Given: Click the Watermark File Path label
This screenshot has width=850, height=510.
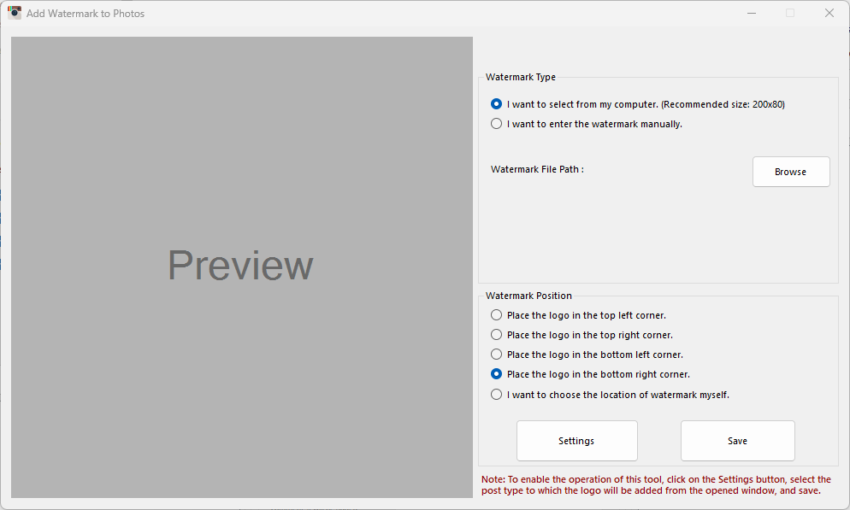Looking at the screenshot, I should (537, 169).
